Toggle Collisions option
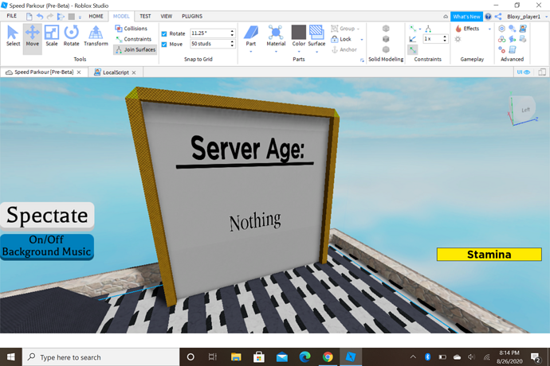Screen dimensions: 550x366 tap(130, 29)
